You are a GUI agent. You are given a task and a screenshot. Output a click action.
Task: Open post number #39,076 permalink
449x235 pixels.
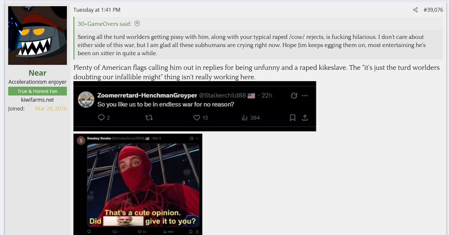click(433, 10)
